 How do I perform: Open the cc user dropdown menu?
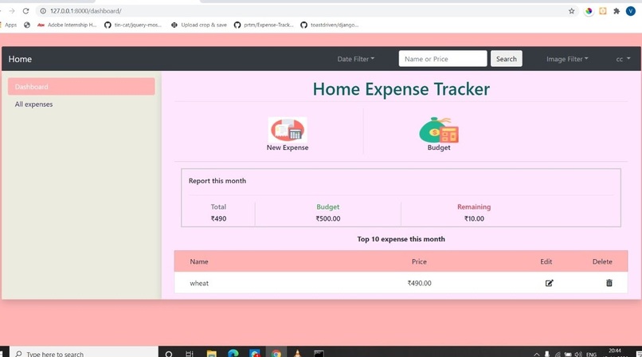(x=623, y=59)
